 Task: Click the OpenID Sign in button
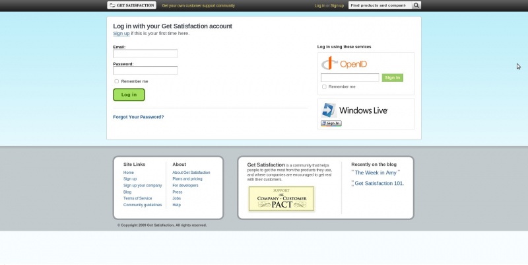coord(392,77)
